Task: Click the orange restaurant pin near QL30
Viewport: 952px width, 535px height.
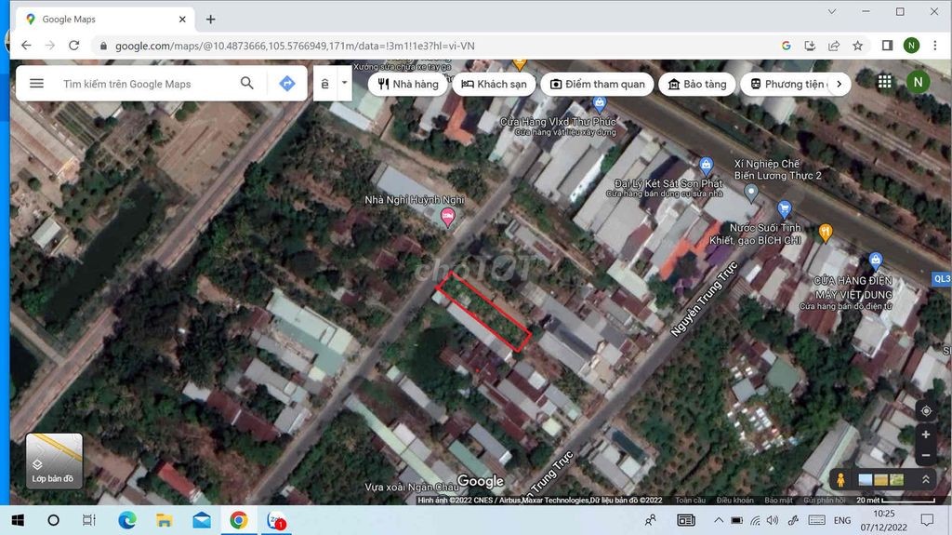Action: pyautogui.click(x=826, y=233)
